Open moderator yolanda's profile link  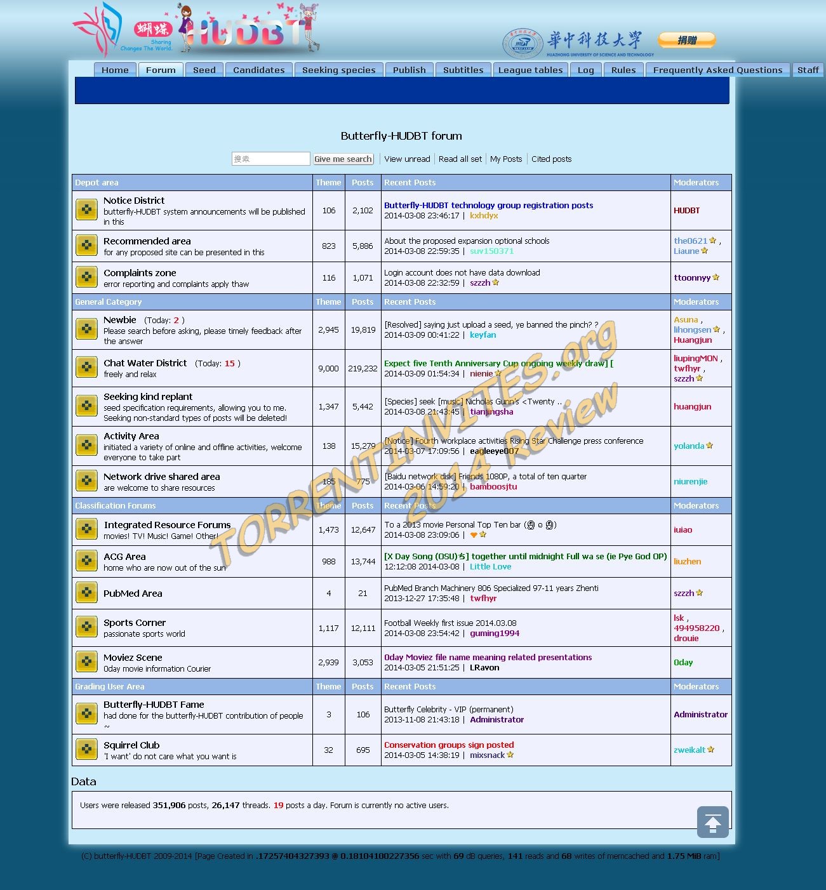(x=689, y=446)
